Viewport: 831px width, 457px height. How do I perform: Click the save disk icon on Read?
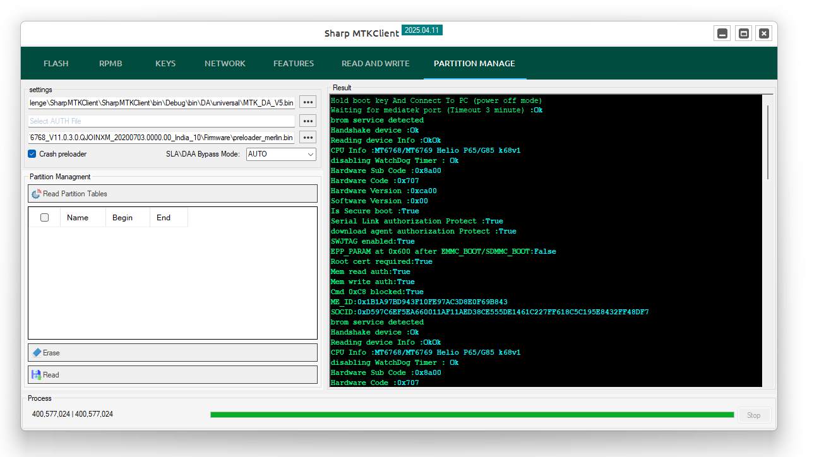[x=37, y=374]
